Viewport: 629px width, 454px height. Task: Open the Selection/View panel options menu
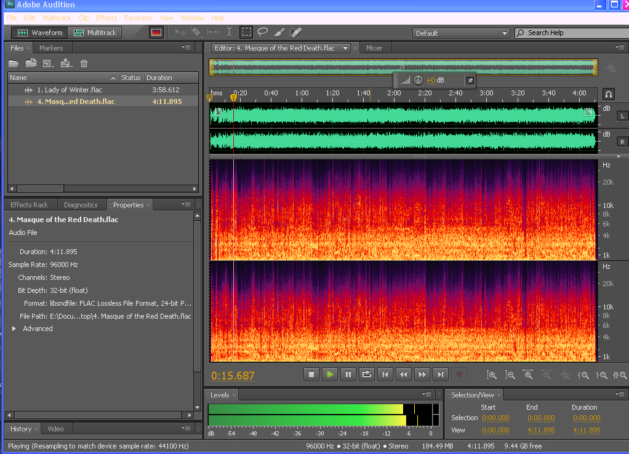point(620,394)
